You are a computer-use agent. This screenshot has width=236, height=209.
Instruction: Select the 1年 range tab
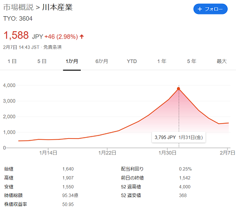point(162,61)
